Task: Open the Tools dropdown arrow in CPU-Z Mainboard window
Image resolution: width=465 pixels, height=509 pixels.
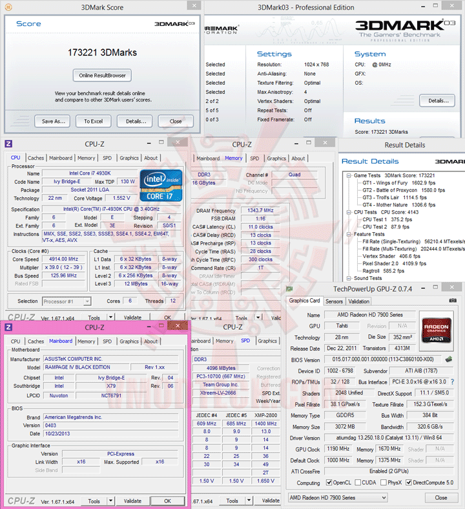Action: [x=110, y=501]
